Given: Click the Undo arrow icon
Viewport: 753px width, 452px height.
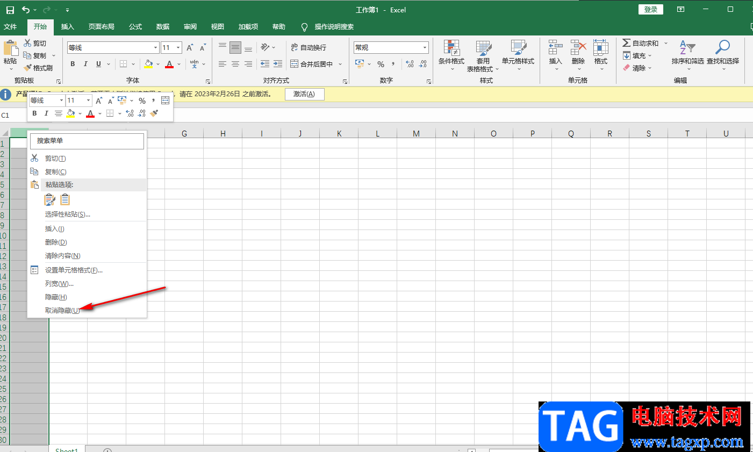Looking at the screenshot, I should pyautogui.click(x=26, y=10).
